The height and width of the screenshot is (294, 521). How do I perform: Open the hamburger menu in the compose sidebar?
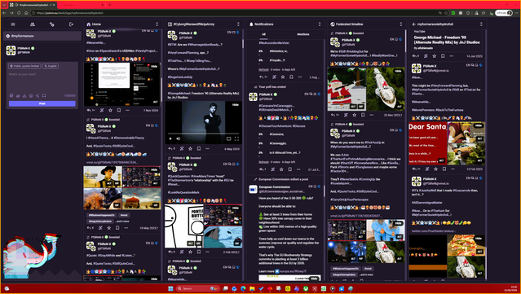point(13,24)
